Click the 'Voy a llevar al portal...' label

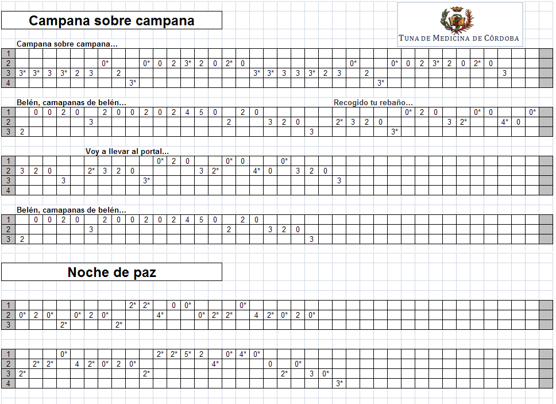pos(127,152)
